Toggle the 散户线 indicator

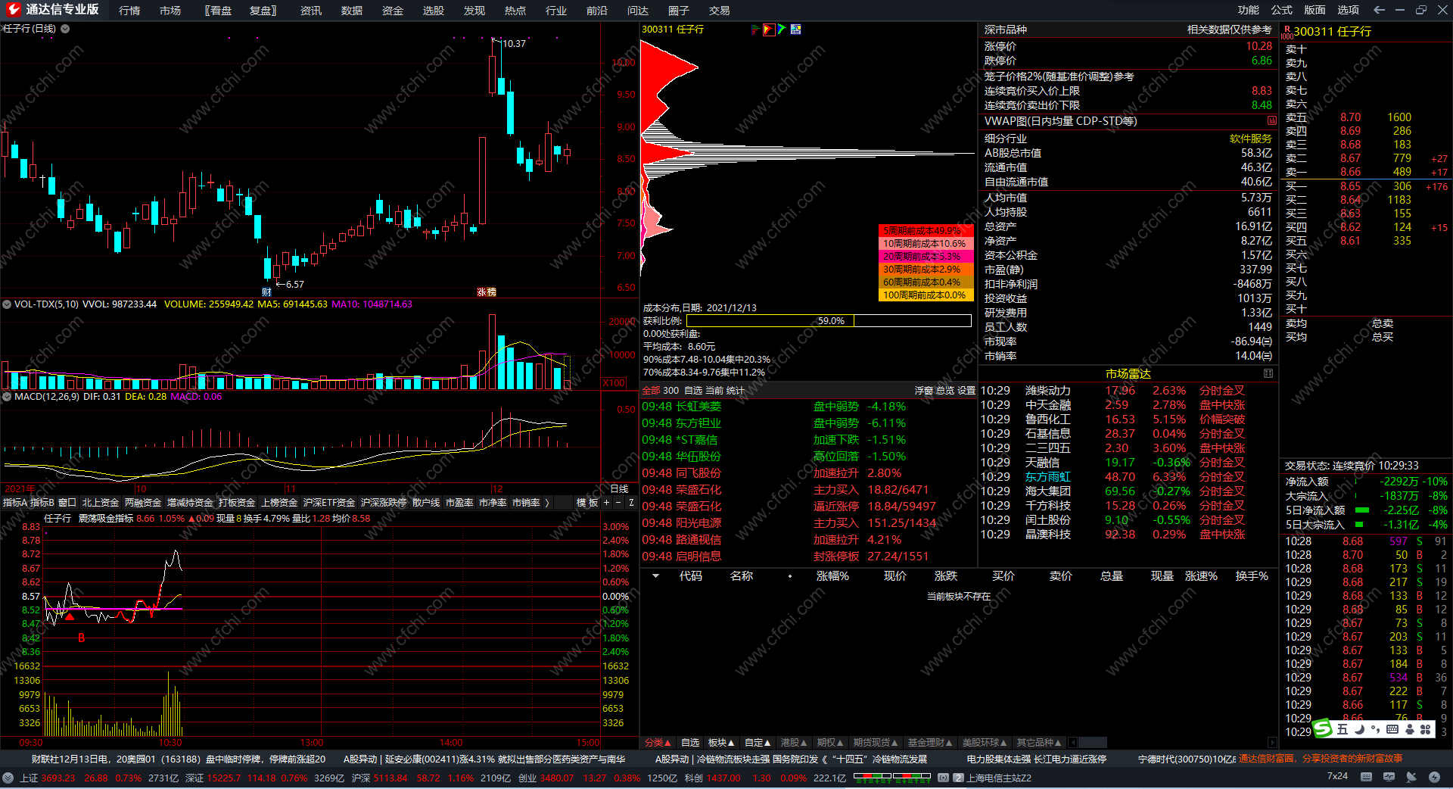click(x=426, y=503)
